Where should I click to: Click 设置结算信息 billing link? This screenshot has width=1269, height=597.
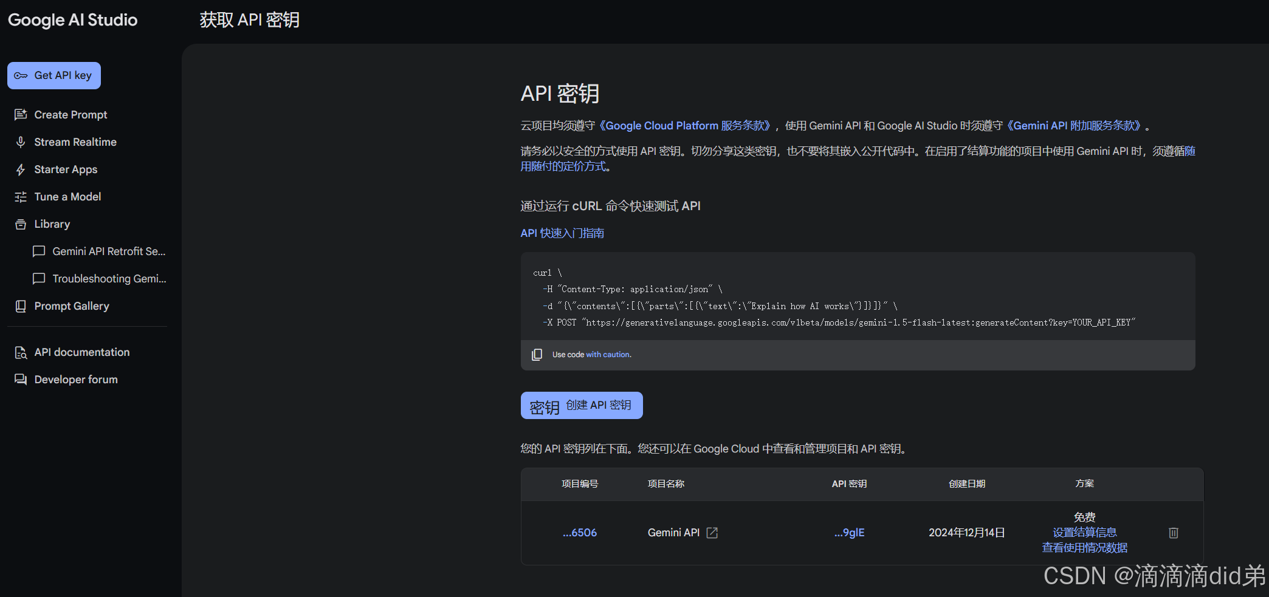[x=1085, y=533]
